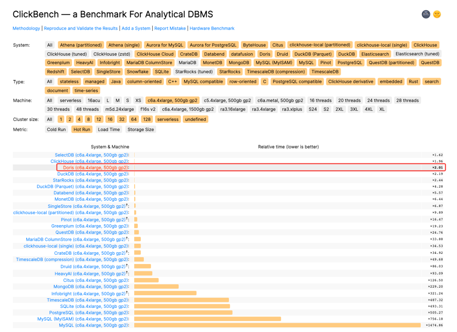Select the Cold Run metric
The width and height of the screenshot is (457, 332).
pos(56,130)
